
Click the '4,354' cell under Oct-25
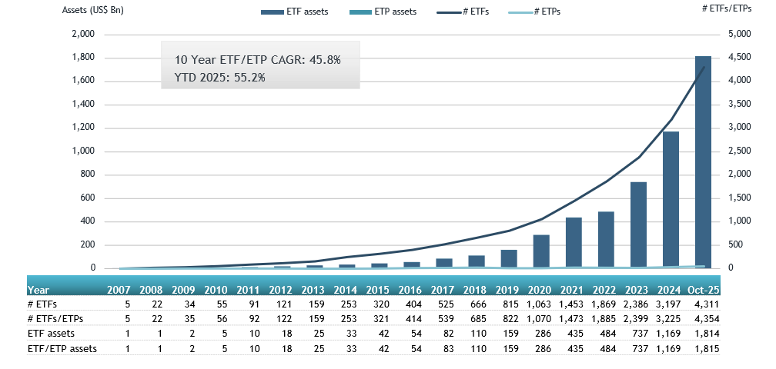click(x=709, y=319)
